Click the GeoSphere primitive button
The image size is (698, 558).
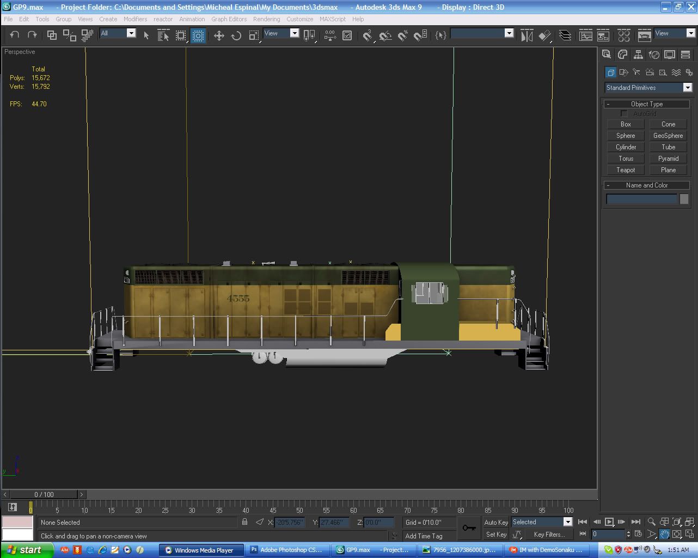(668, 136)
